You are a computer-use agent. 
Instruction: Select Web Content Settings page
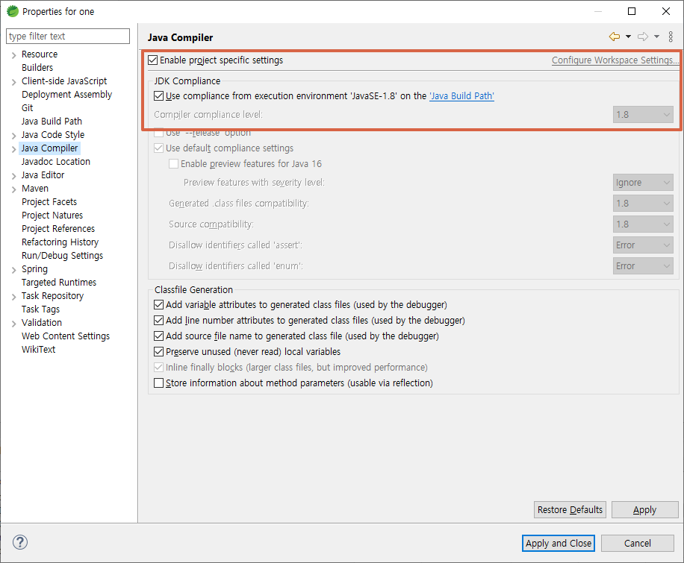66,336
